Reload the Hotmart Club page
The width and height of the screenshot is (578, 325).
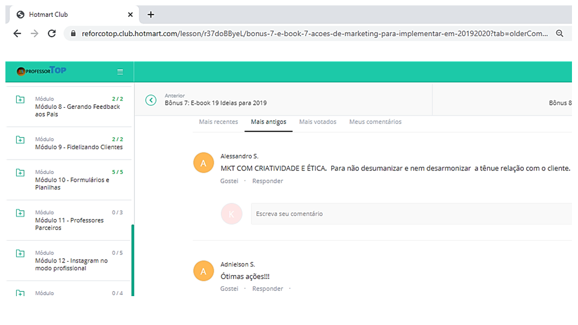[x=52, y=34]
